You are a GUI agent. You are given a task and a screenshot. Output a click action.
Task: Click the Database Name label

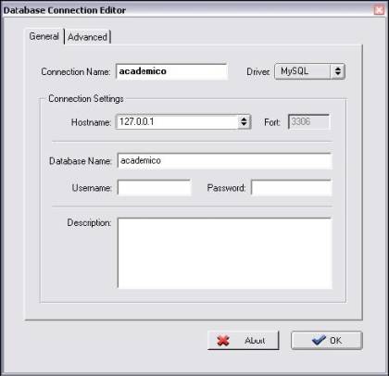click(81, 161)
